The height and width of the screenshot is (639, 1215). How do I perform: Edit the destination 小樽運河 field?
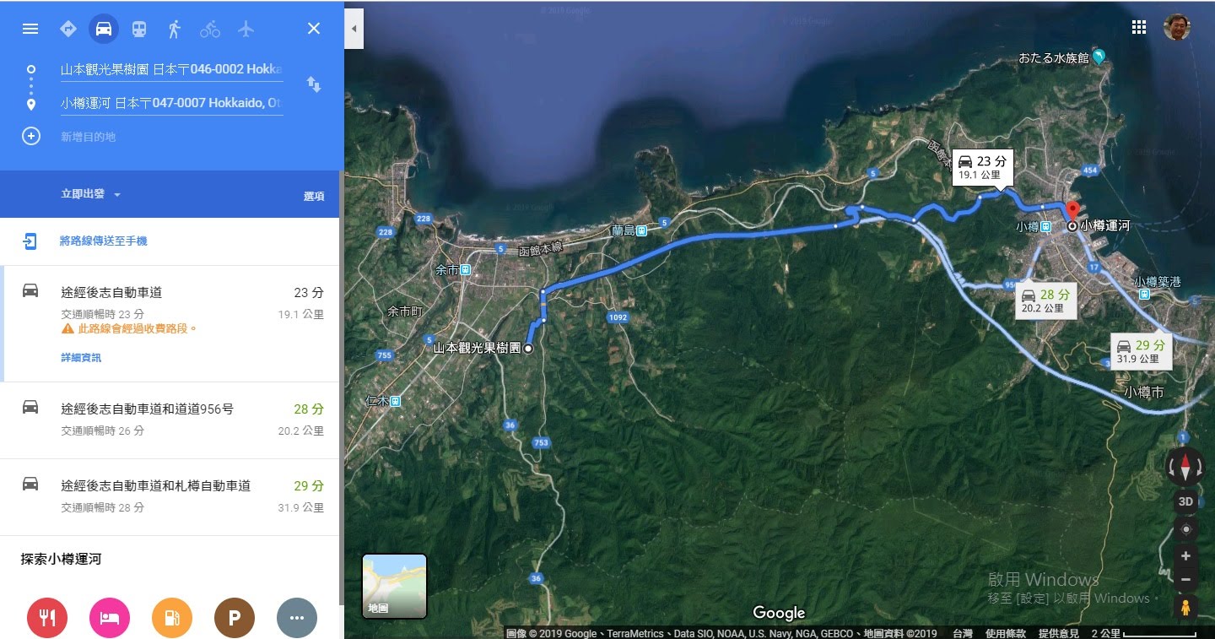point(171,103)
